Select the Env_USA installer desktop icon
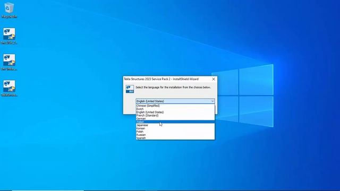The image size is (340, 191). click(x=9, y=36)
